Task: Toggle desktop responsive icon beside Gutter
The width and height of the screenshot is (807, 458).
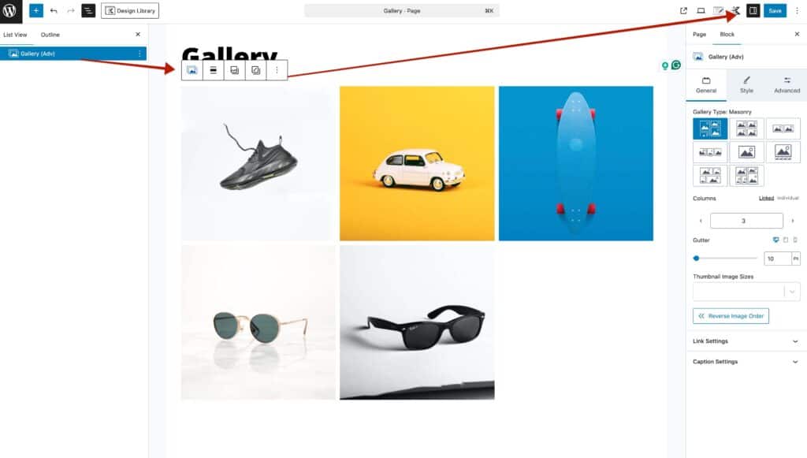Action: 775,240
